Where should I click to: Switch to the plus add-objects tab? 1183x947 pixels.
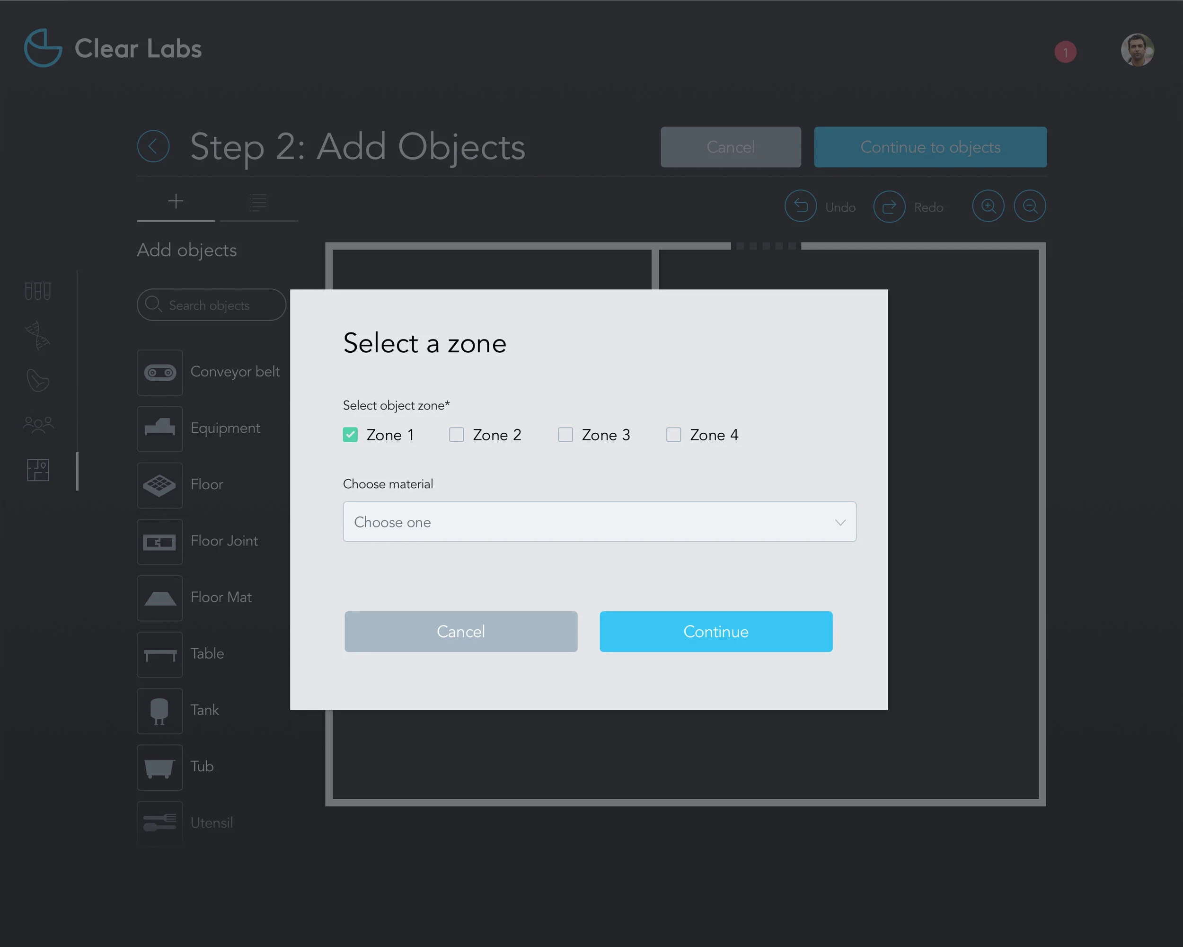click(176, 202)
